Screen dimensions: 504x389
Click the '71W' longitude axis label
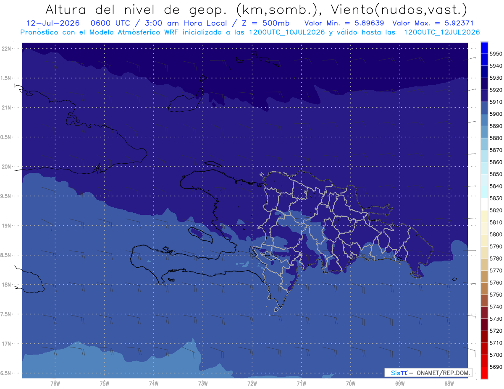301,383
